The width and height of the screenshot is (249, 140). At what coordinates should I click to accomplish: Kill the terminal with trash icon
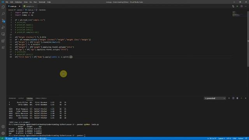(x=237, y=98)
